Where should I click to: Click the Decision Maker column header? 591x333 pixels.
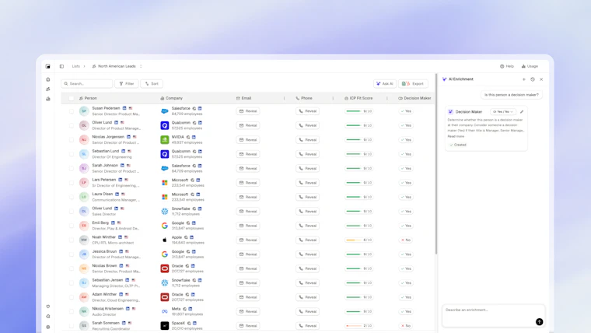[414, 99]
